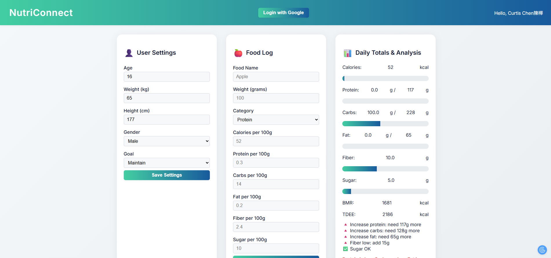
Task: Click the Protein per 100g field
Action: coord(276,163)
